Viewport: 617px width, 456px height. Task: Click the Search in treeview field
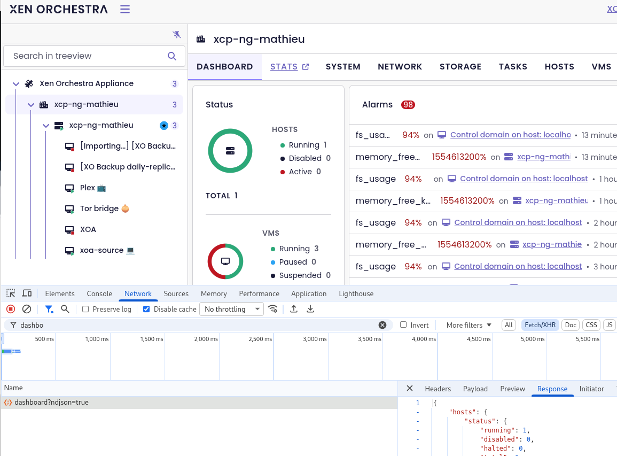pos(85,56)
